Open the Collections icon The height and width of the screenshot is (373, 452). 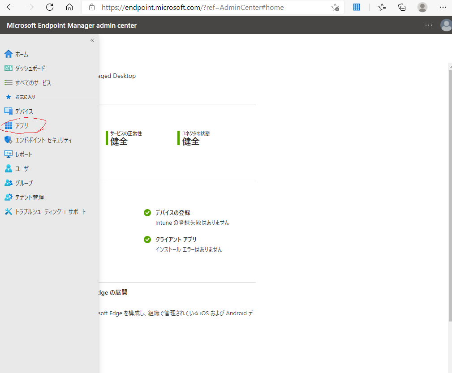[x=402, y=7]
